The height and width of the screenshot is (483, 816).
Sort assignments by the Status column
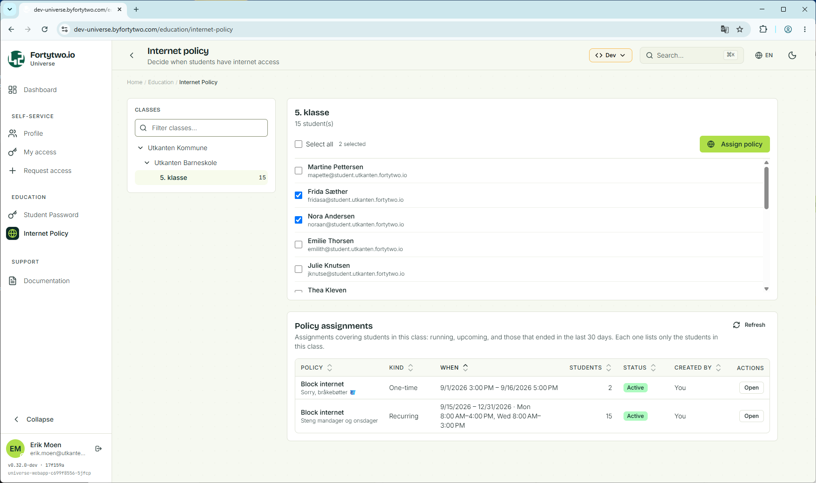point(640,368)
